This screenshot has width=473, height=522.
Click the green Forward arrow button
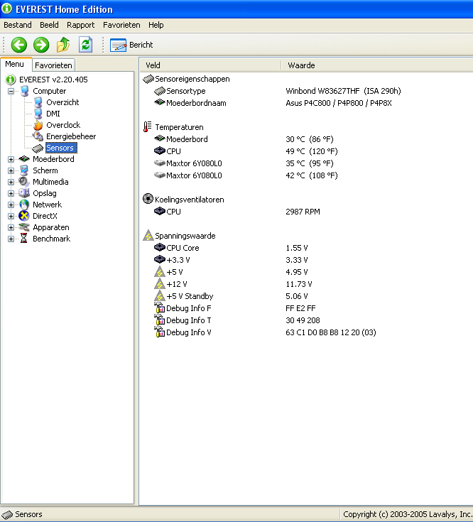41,45
